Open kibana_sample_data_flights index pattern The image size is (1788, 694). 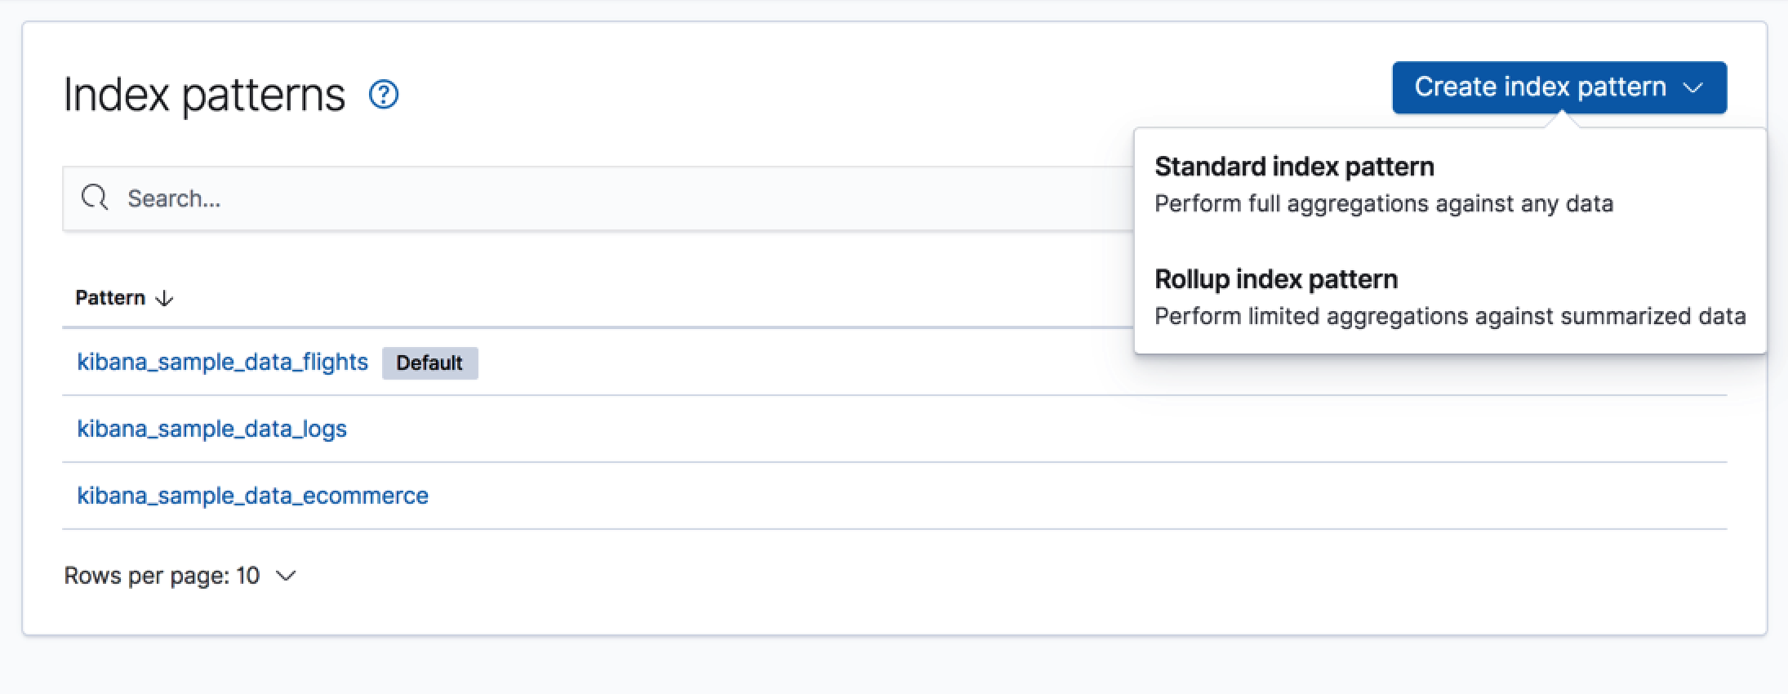click(x=222, y=362)
